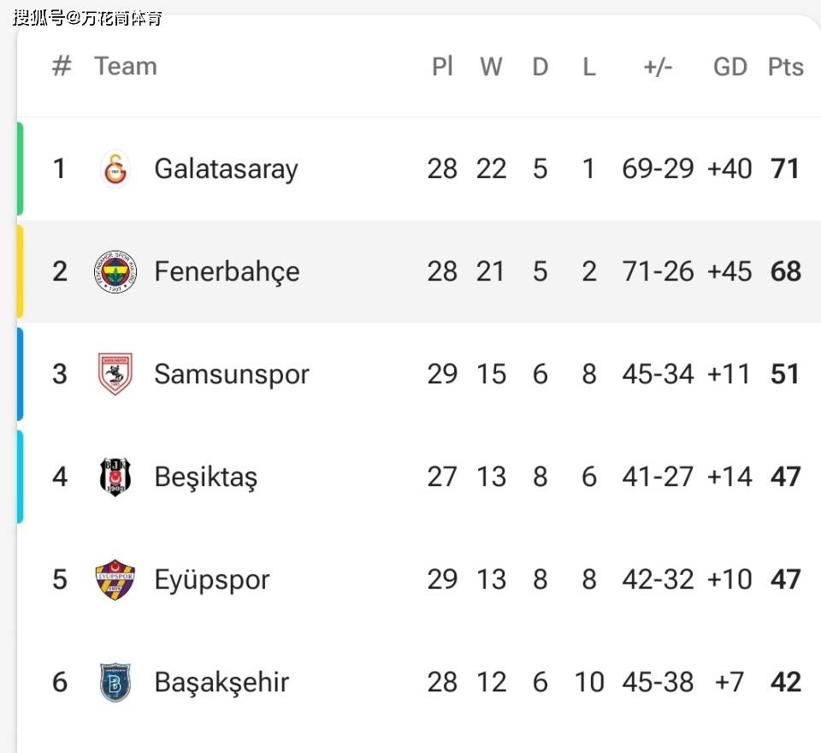Screen dimensions: 821x753
Task: Open the Fenerbahçe team name link
Action: coord(227,272)
